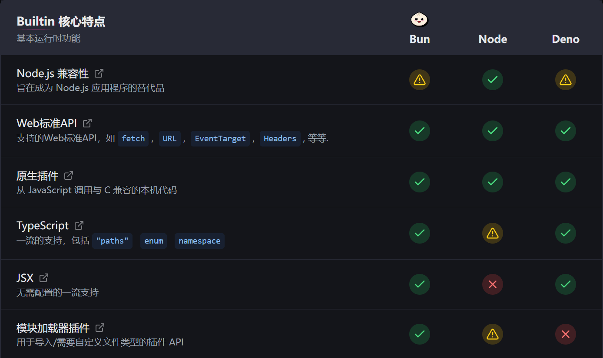Click the Bun mascot logo icon

pos(419,19)
